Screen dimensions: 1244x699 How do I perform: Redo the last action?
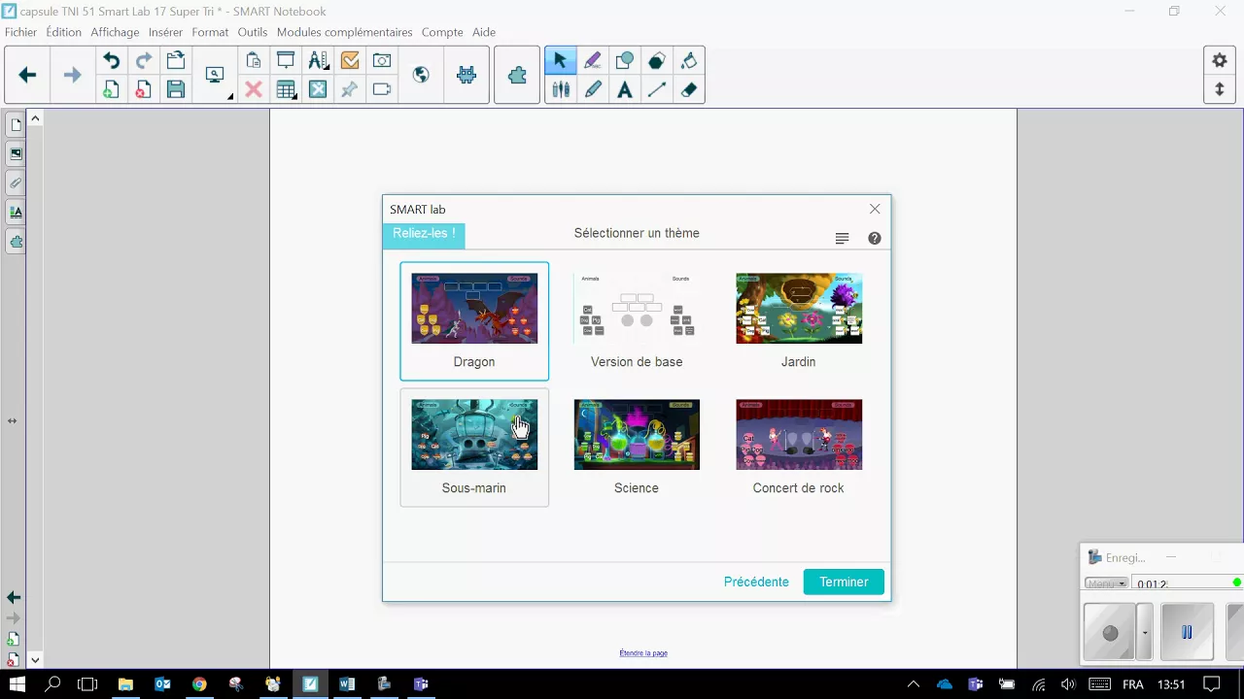point(143,60)
